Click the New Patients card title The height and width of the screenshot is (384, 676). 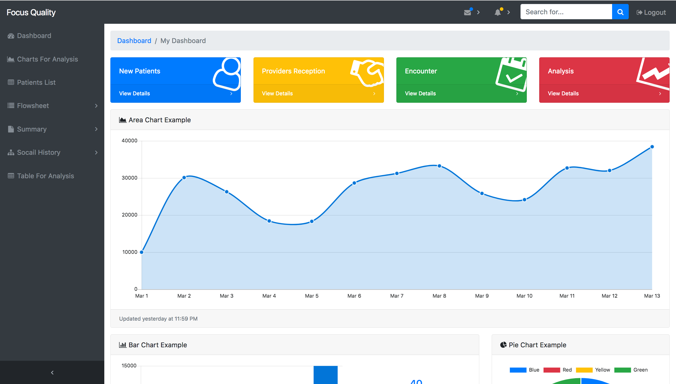(x=140, y=71)
